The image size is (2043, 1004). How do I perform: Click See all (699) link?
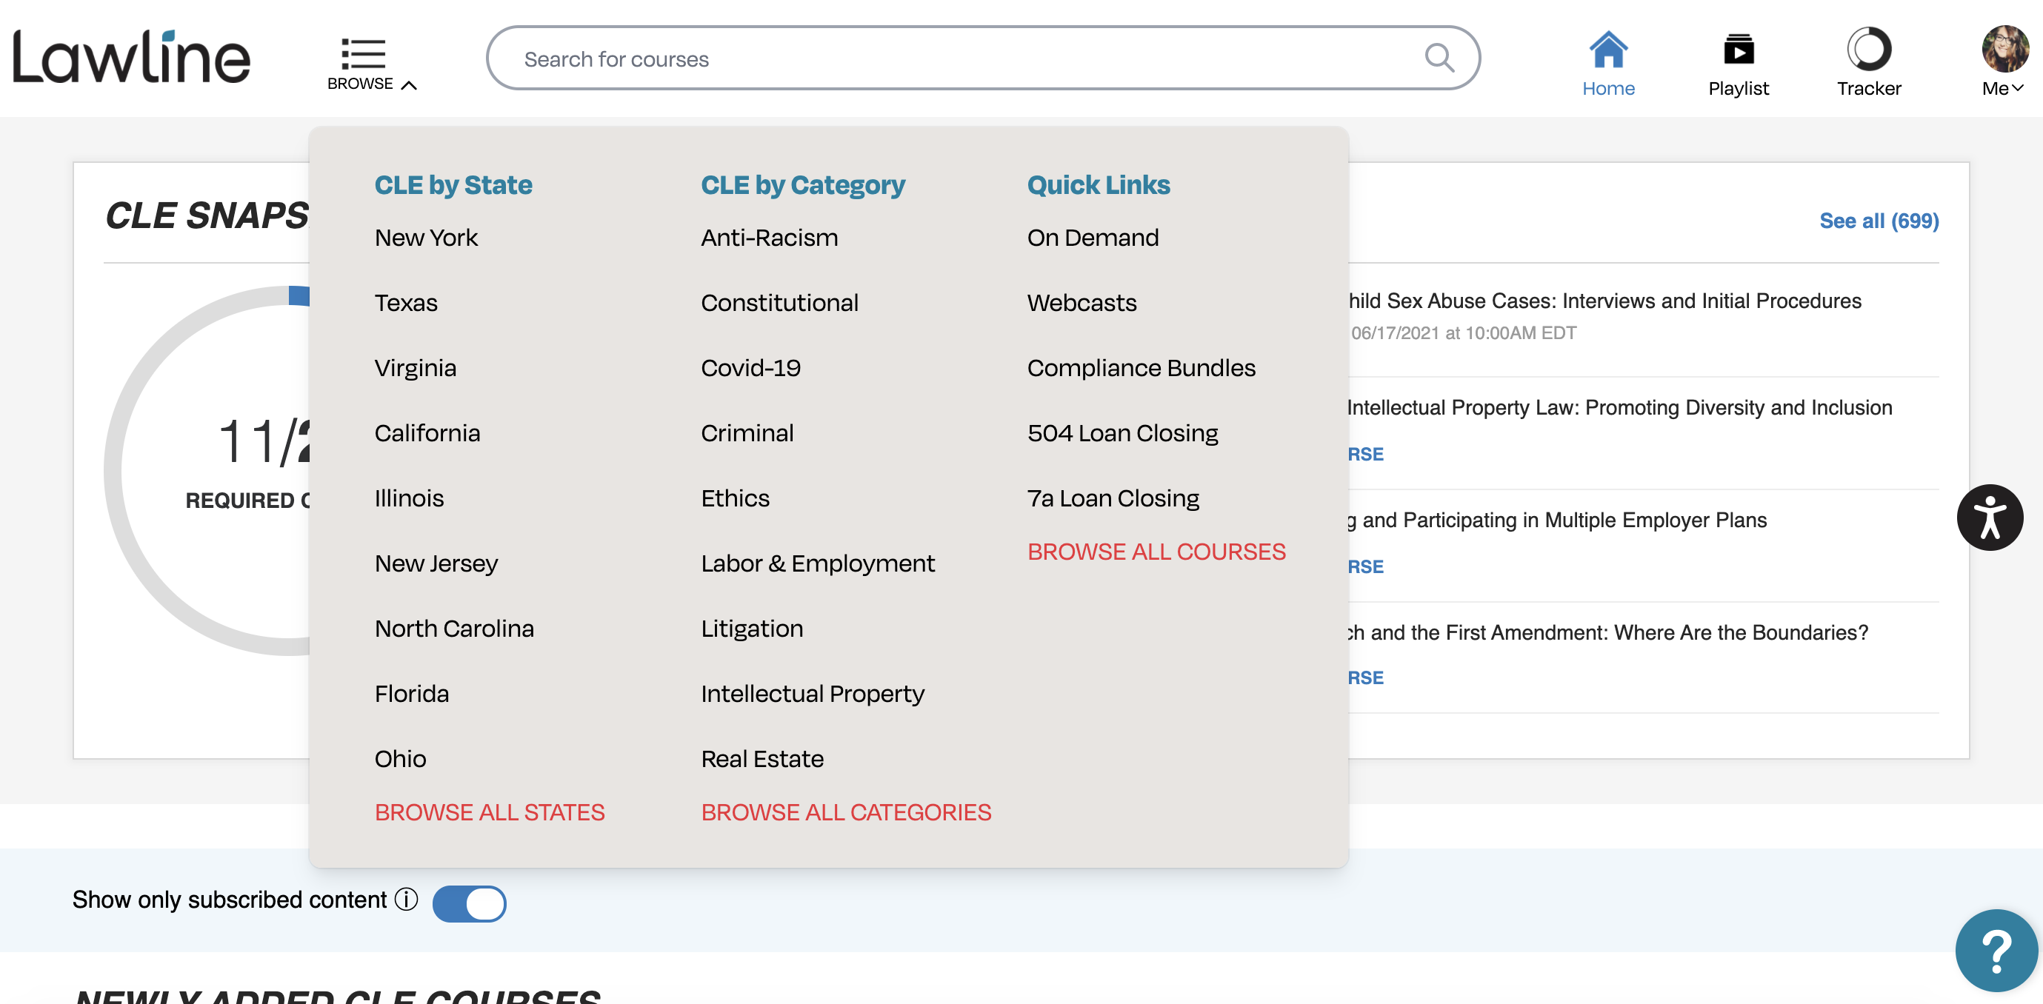click(x=1878, y=221)
